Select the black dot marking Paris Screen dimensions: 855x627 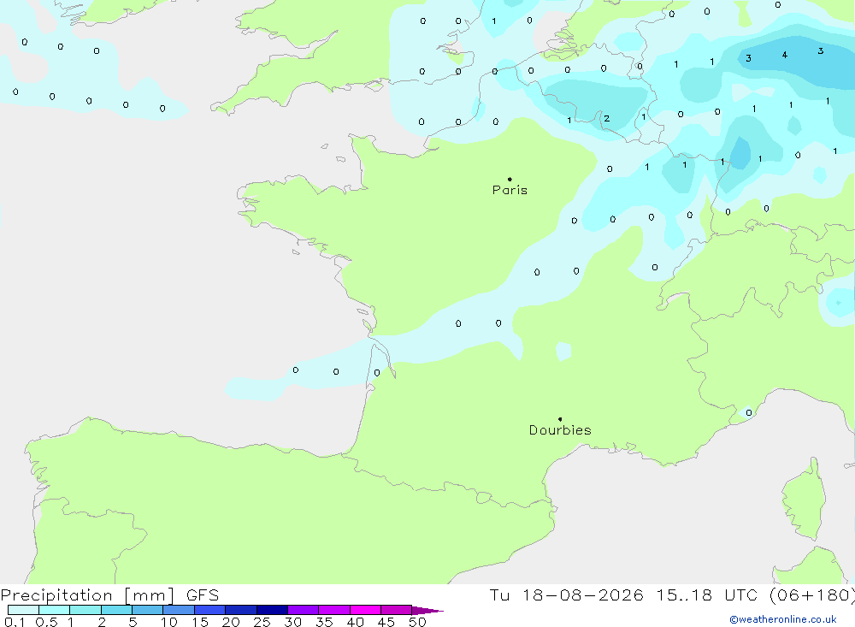[510, 179]
